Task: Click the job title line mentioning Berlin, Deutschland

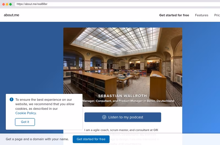Action: (x=128, y=101)
